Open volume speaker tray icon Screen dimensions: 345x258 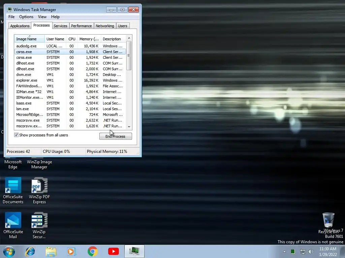pos(311,252)
